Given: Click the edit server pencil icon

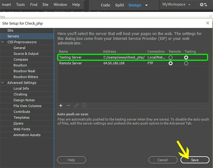Looking at the screenshot, I should (76, 105).
